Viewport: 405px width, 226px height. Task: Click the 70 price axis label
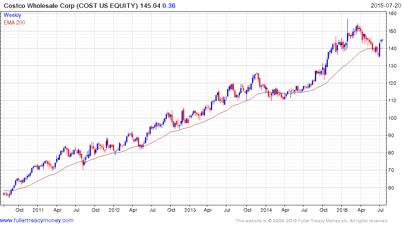point(391,170)
